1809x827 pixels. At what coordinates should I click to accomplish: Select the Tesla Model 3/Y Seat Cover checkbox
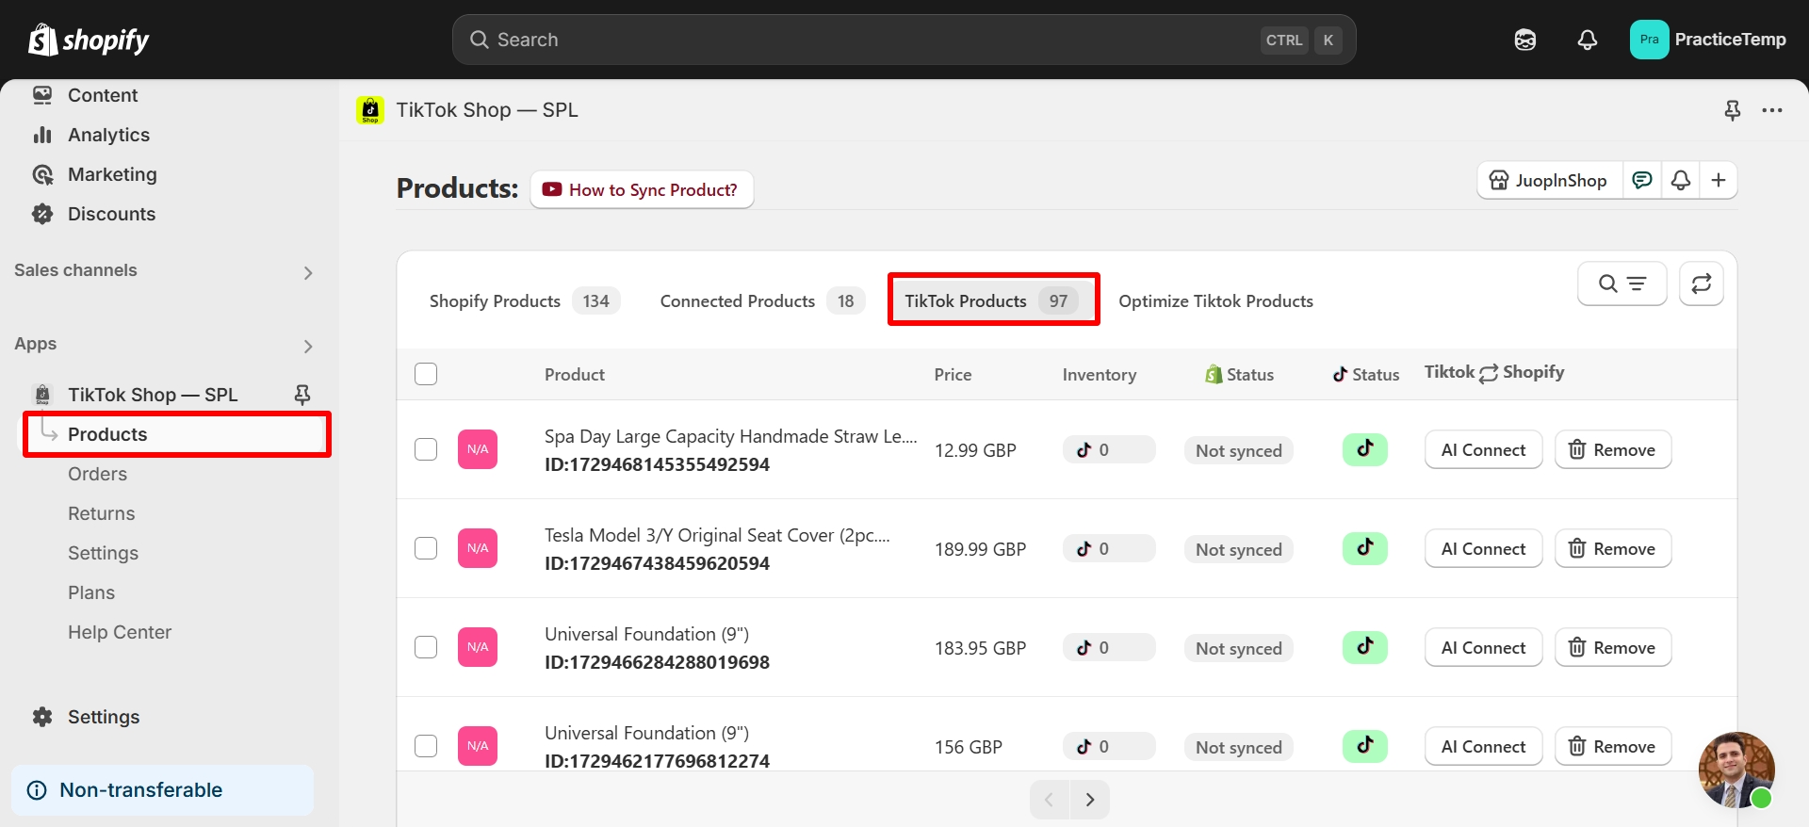click(x=426, y=548)
